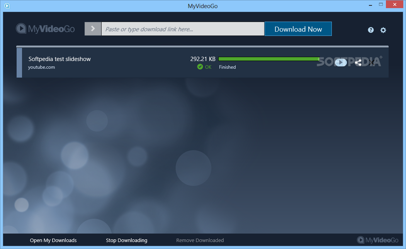Open My Downloads folder
This screenshot has width=406, height=249.
click(53, 240)
